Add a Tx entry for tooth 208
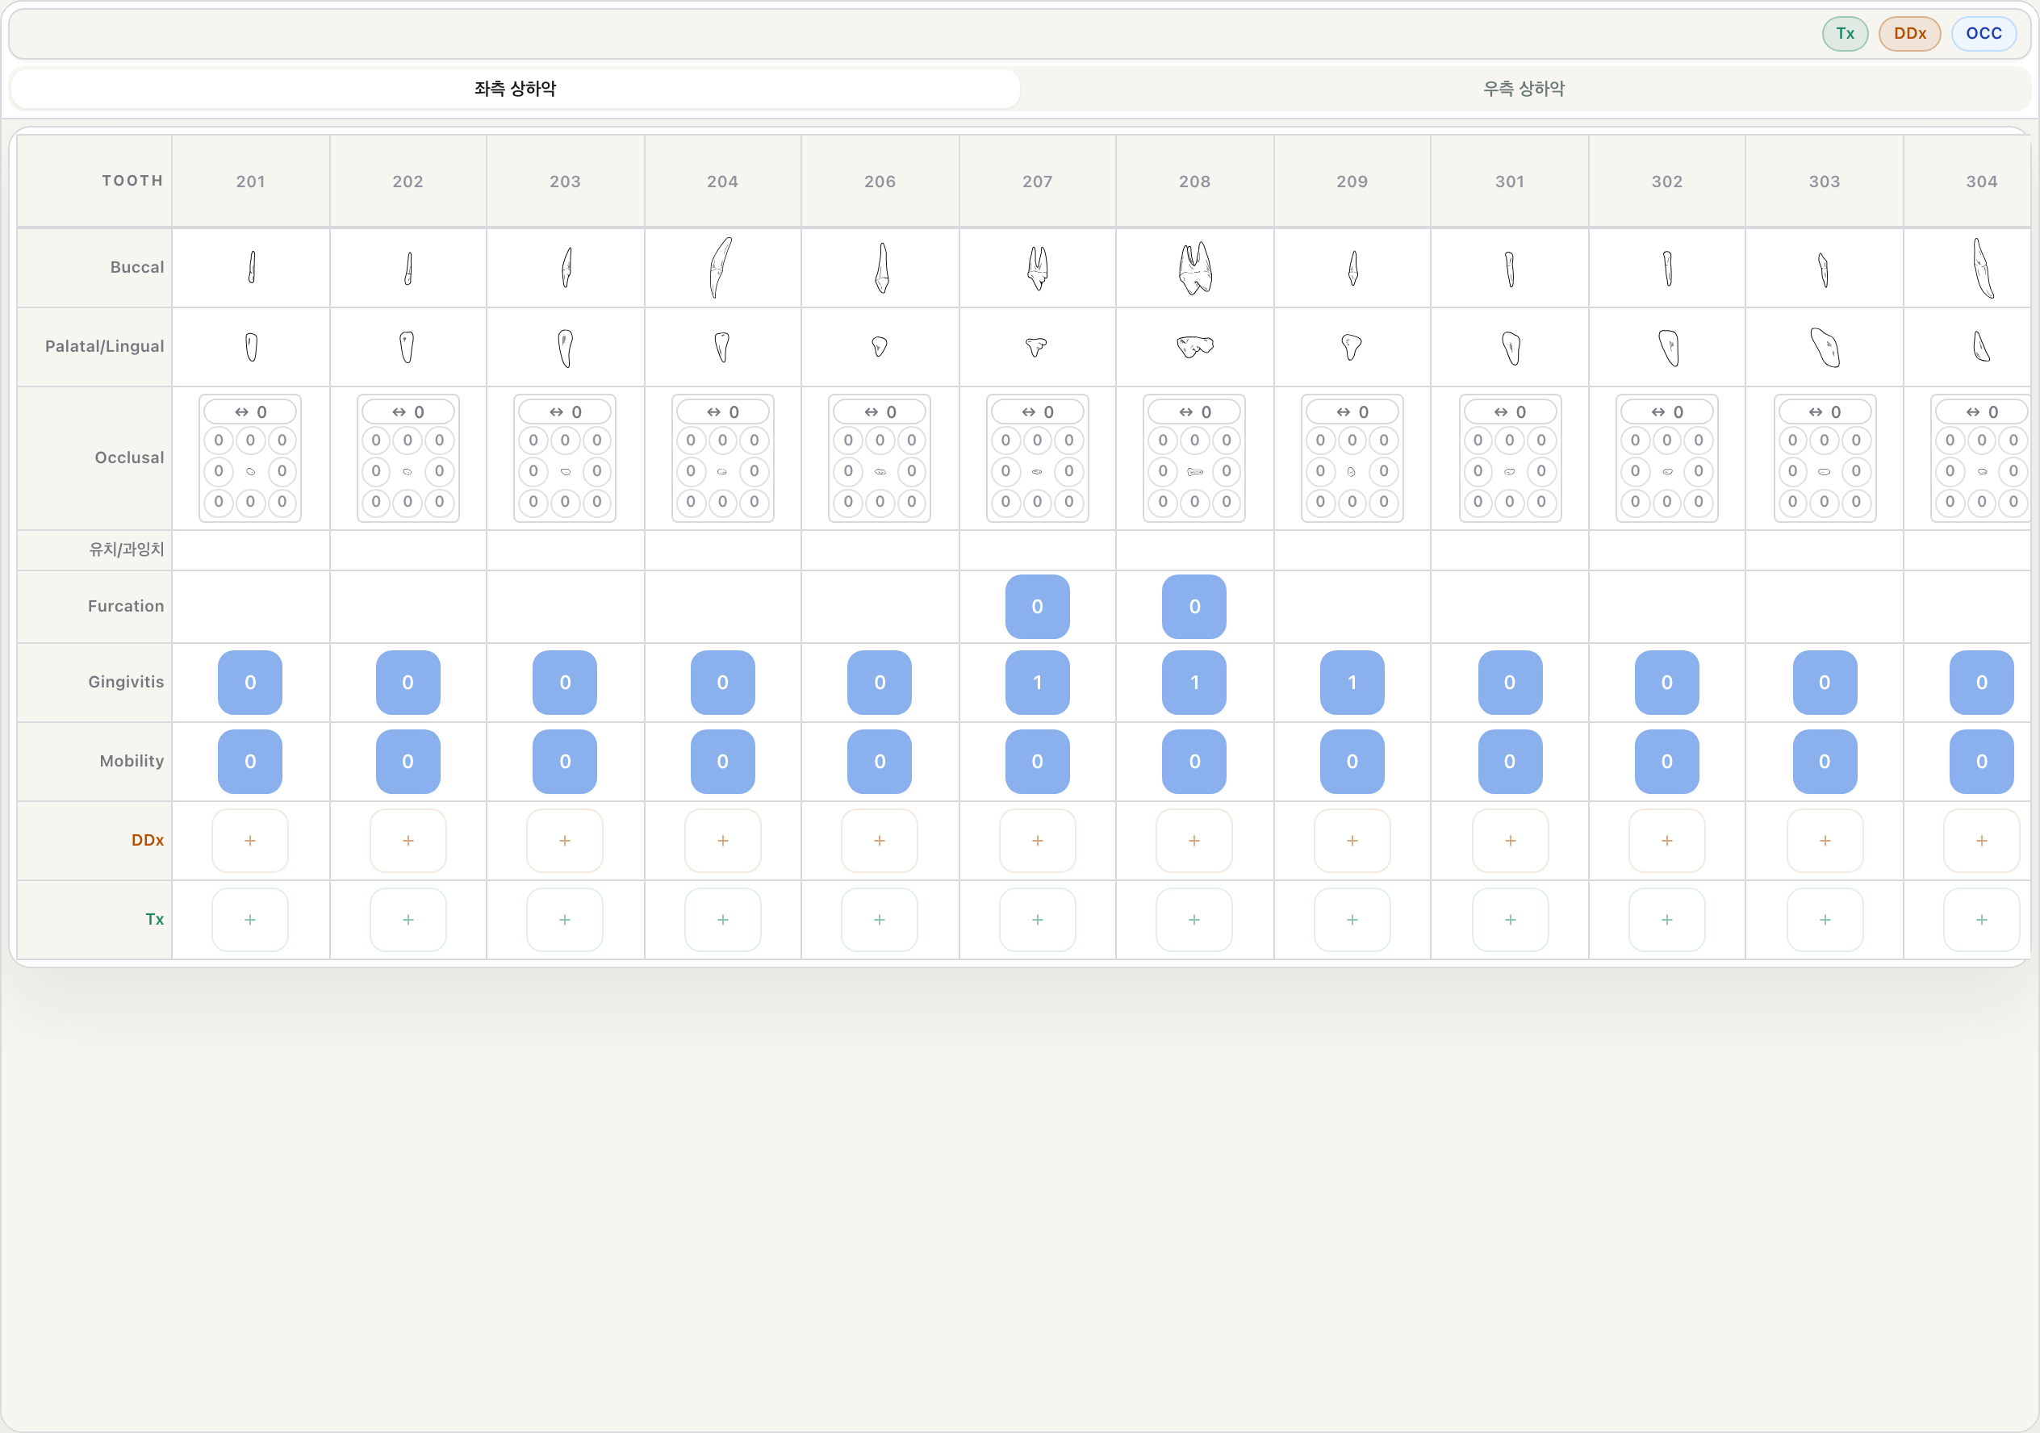2040x1433 pixels. click(1194, 920)
